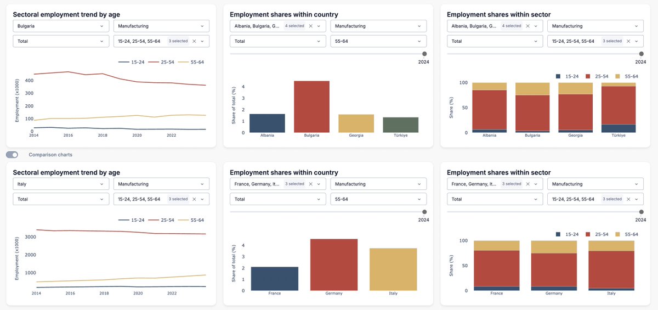The width and height of the screenshot is (658, 310).
Task: Click the red Germany bar in share chart
Action: [334, 264]
